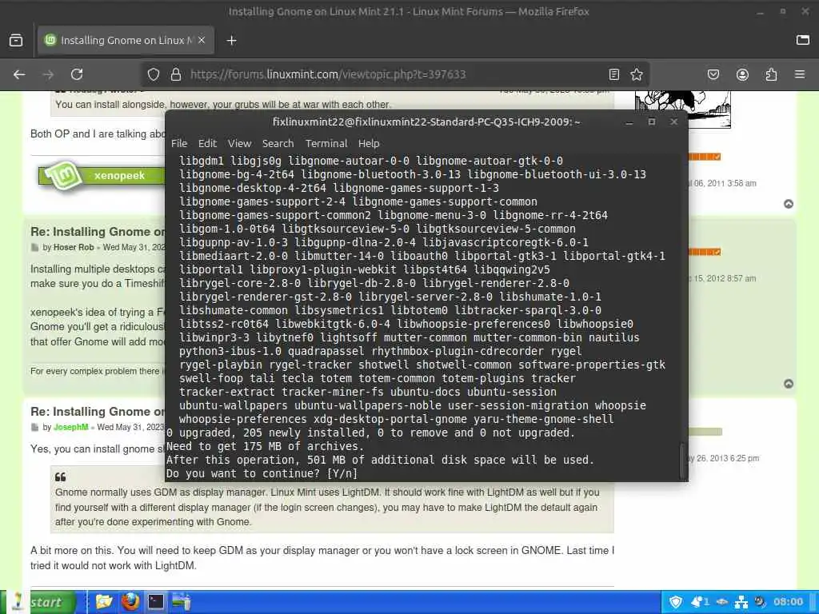This screenshot has height=614, width=819.
Task: Click the '501 MB of additional disk space' line
Action: coord(380,460)
